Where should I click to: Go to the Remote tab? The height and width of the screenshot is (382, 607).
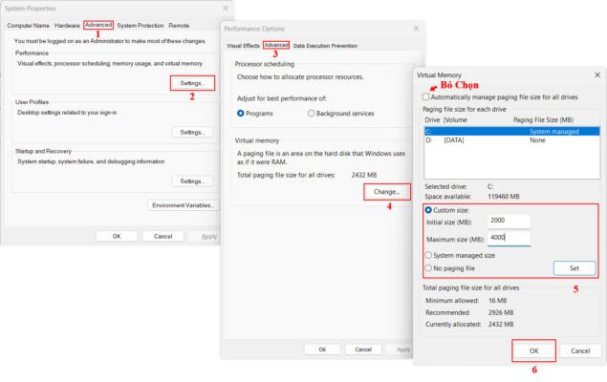click(179, 25)
